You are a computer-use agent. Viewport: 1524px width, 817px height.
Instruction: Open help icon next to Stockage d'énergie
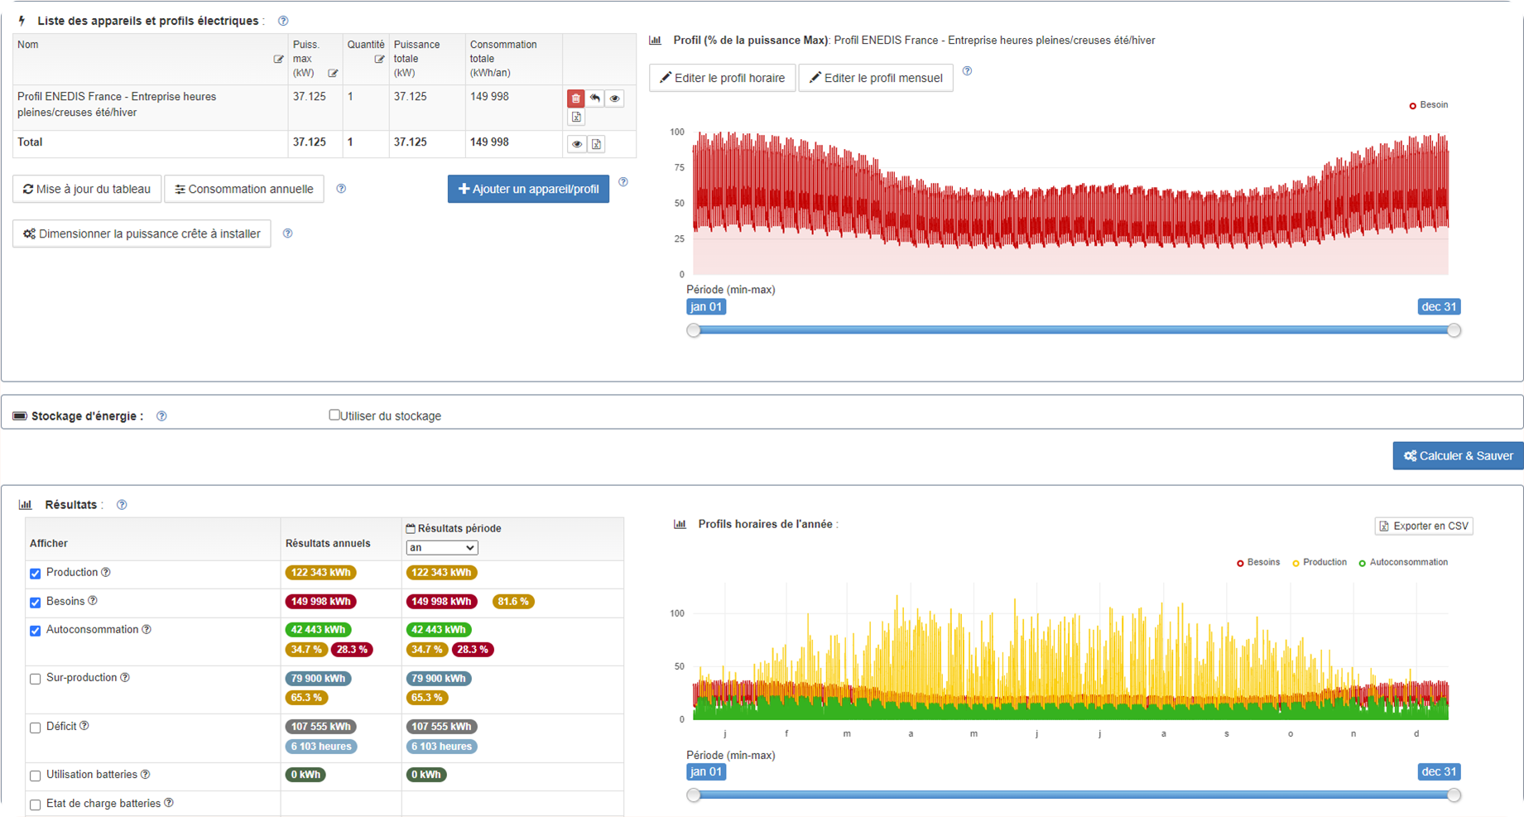click(x=161, y=416)
